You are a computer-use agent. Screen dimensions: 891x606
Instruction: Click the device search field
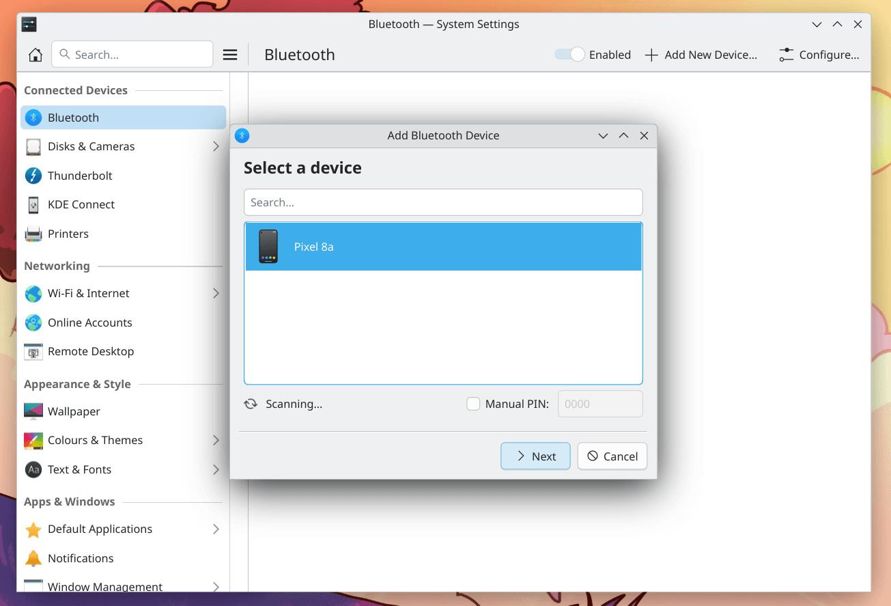[443, 202]
